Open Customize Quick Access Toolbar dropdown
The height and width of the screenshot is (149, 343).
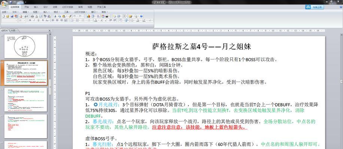pyautogui.click(x=25, y=2)
